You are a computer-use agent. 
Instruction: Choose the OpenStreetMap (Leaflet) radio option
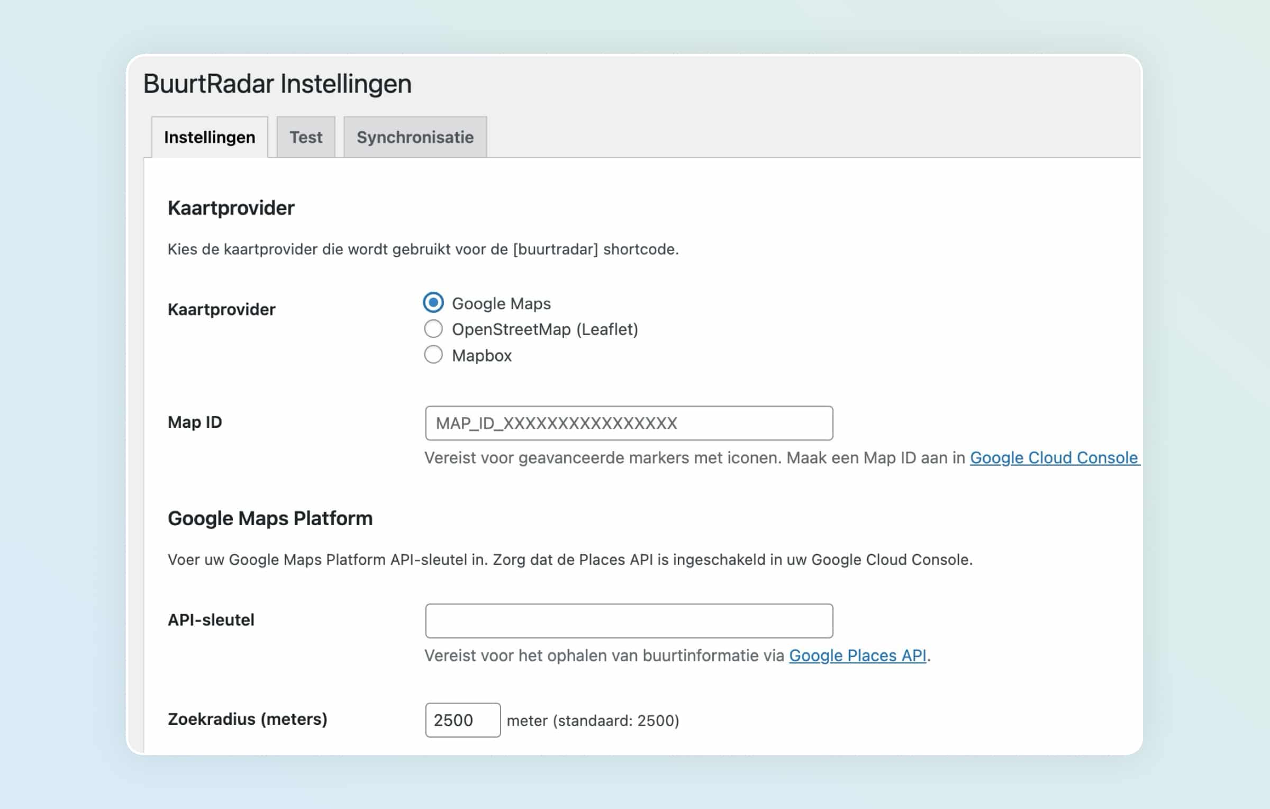[433, 329]
